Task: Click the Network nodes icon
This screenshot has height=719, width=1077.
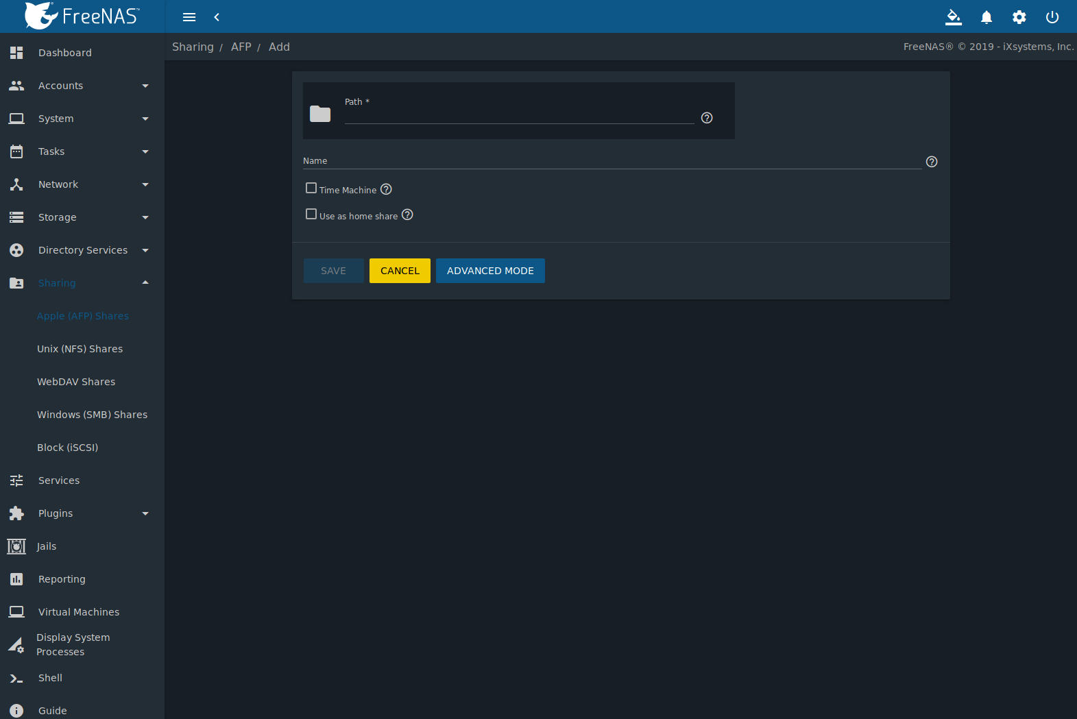Action: click(16, 184)
